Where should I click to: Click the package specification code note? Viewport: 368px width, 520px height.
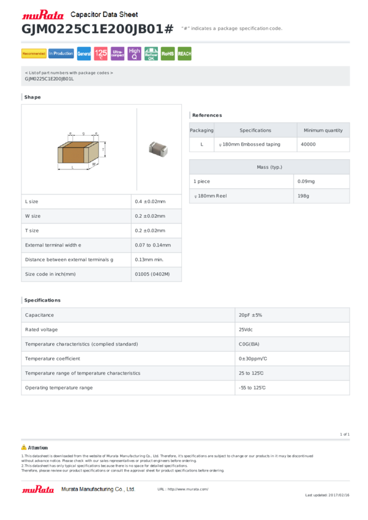point(232,29)
